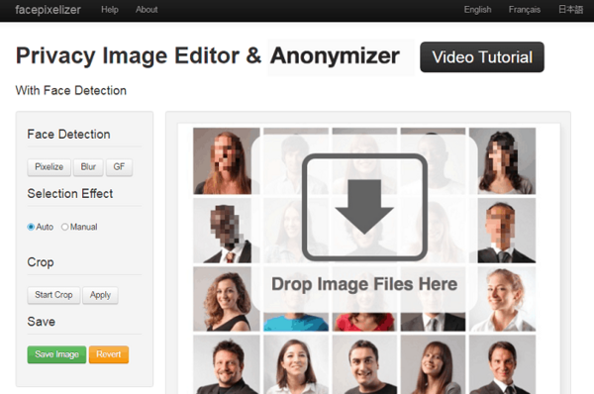Viewport: 594px width, 394px height.
Task: Apply Pixelize face detection
Action: [x=49, y=167]
